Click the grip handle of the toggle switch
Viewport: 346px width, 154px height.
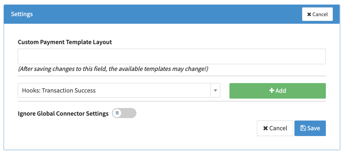[117, 113]
